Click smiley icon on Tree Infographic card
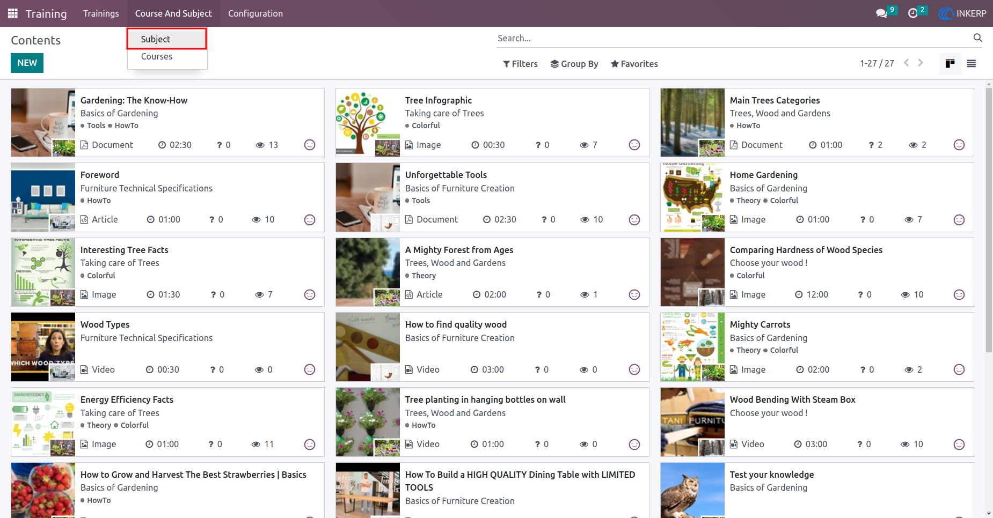Viewport: 993px width, 518px height. (634, 145)
